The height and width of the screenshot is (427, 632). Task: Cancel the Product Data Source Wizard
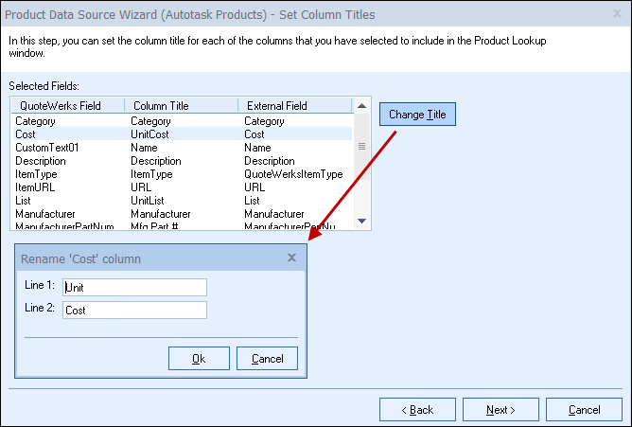[584, 409]
